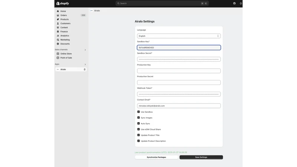Screen dimensions: 297x167
Task: Open the store icon in top bar
Action: [x=235, y=3]
